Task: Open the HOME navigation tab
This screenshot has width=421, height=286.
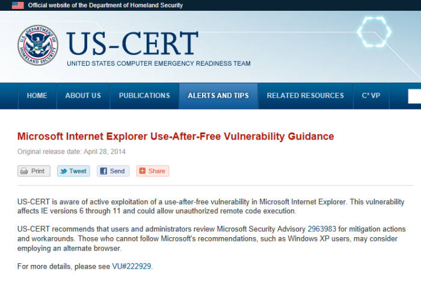Action: [x=37, y=96]
